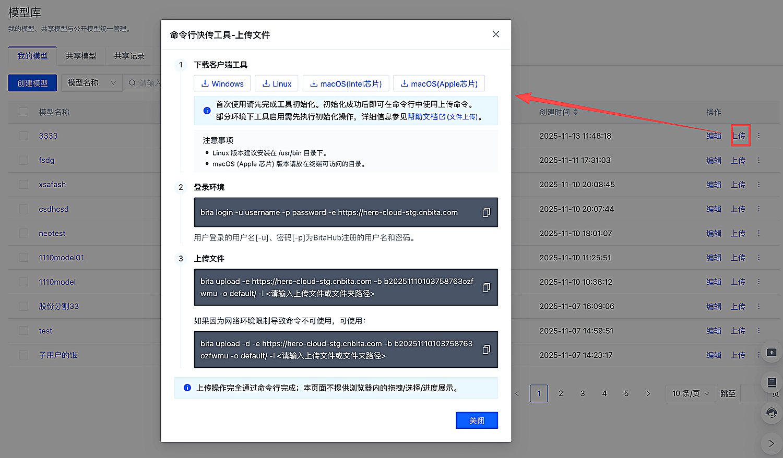Switch to the 共享模型 tab
This screenshot has height=458, width=783.
(81, 56)
